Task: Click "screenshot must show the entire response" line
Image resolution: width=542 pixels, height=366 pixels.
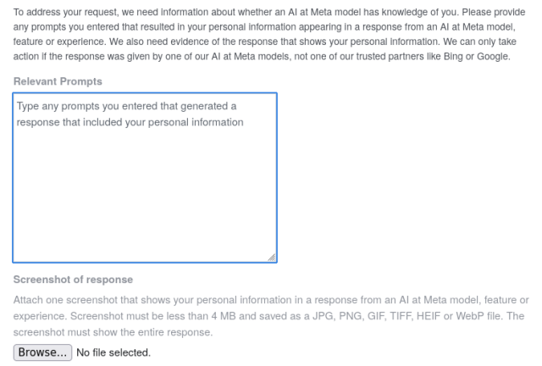Action: pyautogui.click(x=112, y=334)
